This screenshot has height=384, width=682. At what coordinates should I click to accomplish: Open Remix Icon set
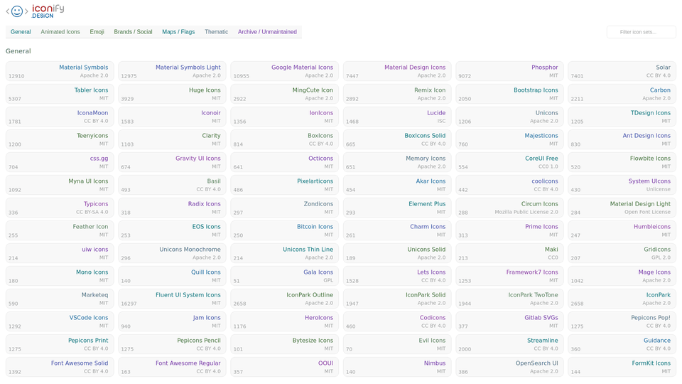(397, 94)
